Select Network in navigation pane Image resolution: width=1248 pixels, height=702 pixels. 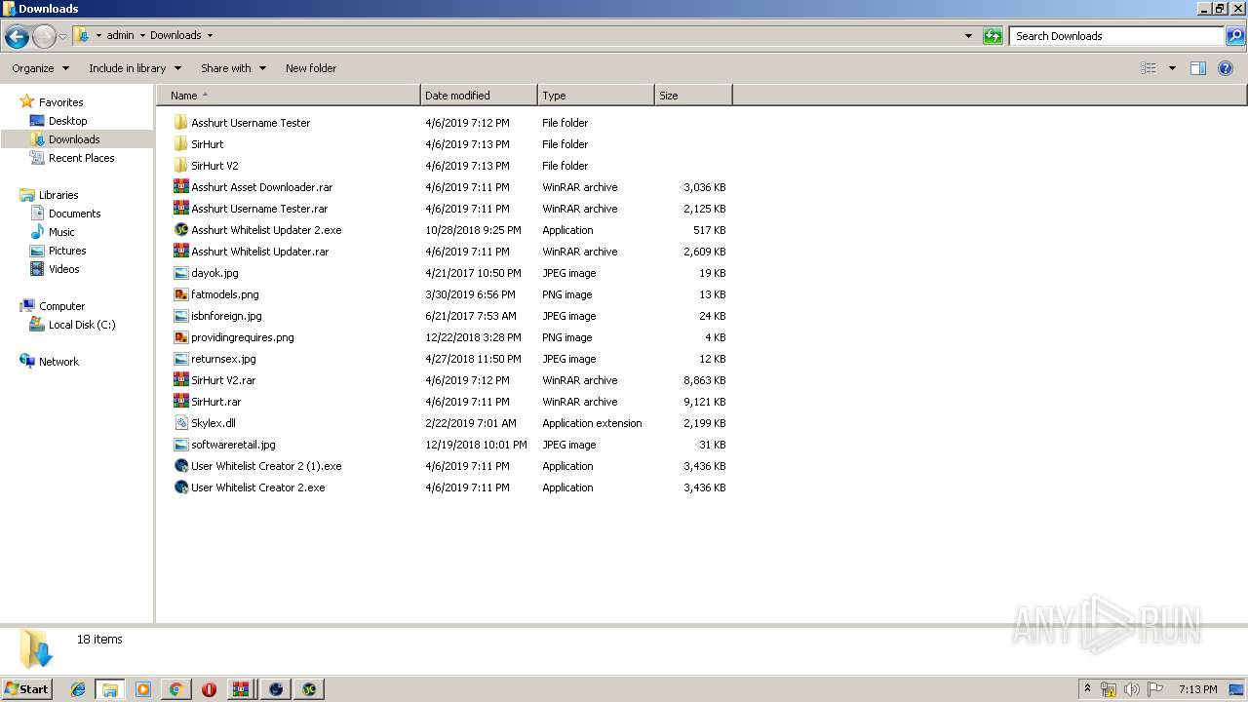click(x=58, y=362)
